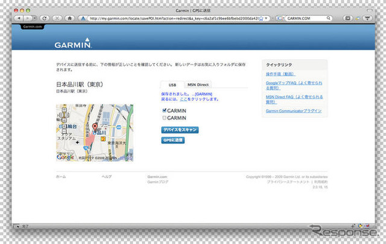Bookmark this page with the star icon
Viewport: 386px width, 244px height.
click(x=261, y=19)
